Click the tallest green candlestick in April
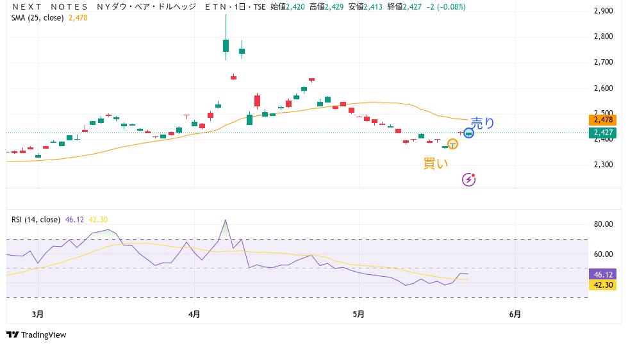The width and height of the screenshot is (628, 346). 226,37
